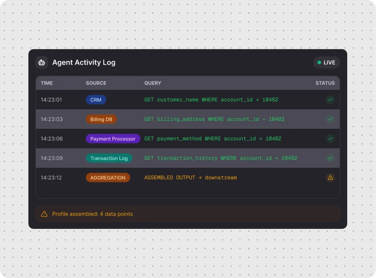The image size is (376, 278).
Task: Click the QUERY column header
Action: click(x=152, y=83)
